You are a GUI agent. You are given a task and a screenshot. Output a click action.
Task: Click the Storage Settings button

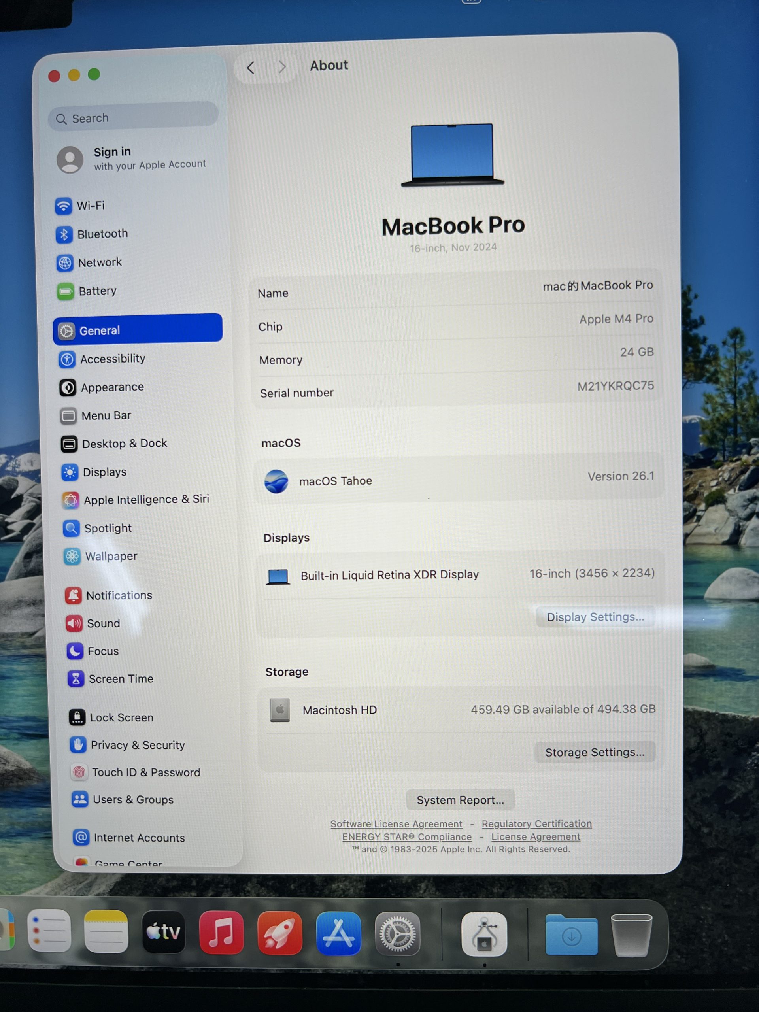click(594, 752)
